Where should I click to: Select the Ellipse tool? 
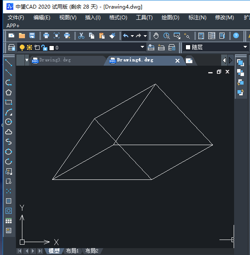(9, 152)
